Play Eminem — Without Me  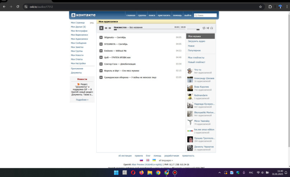pos(101,51)
